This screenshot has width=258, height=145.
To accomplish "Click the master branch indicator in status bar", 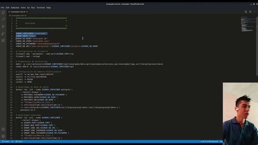I will (x=6, y=141).
